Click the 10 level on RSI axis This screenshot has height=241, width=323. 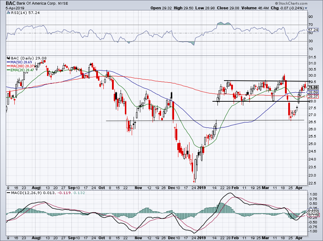310,49
